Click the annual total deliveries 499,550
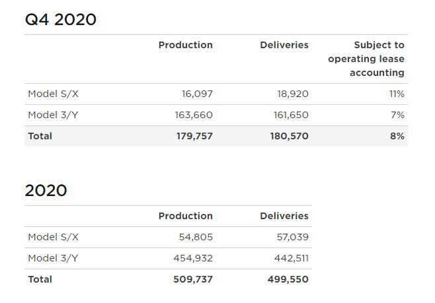The height and width of the screenshot is (303, 435). click(288, 279)
